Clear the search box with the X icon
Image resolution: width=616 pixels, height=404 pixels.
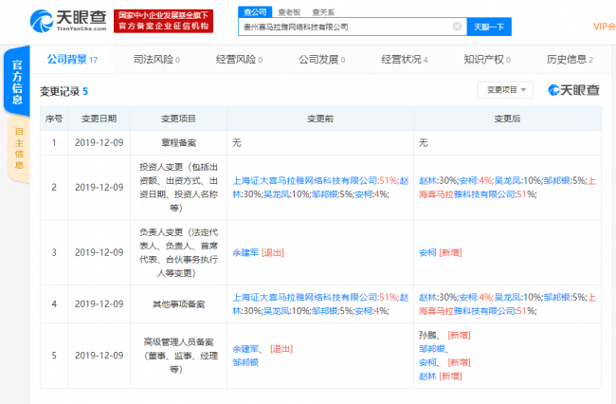tap(457, 27)
